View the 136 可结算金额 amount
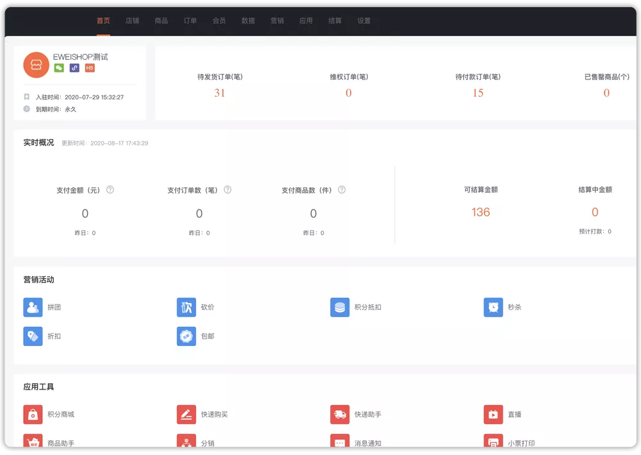The height and width of the screenshot is (455, 641). point(481,212)
